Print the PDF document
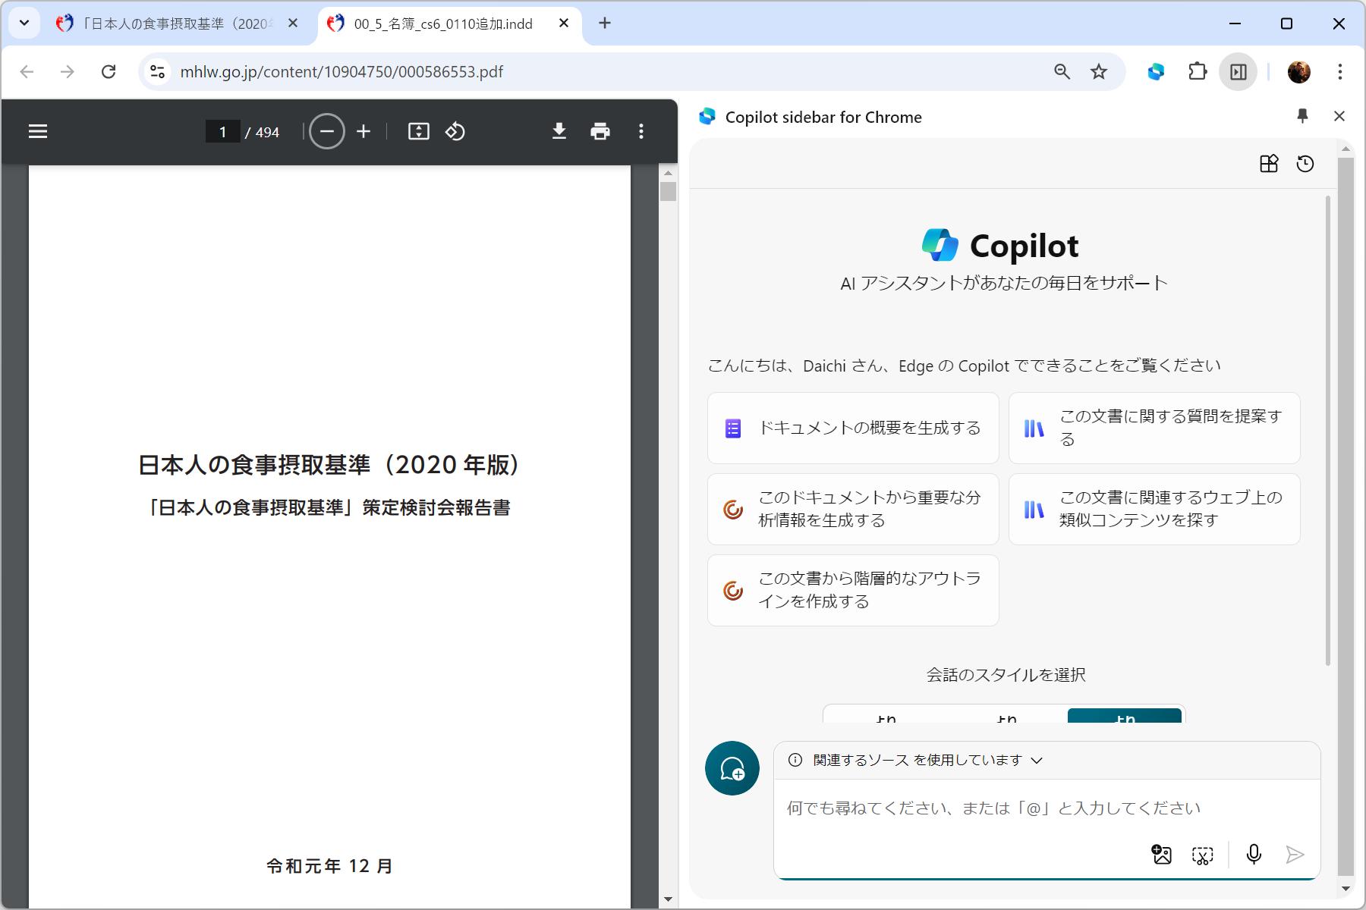The image size is (1366, 910). tap(600, 132)
